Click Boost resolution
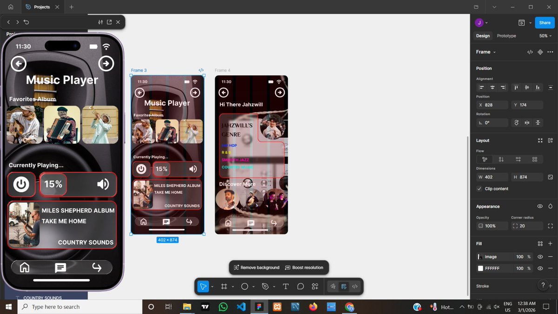 click(x=304, y=267)
